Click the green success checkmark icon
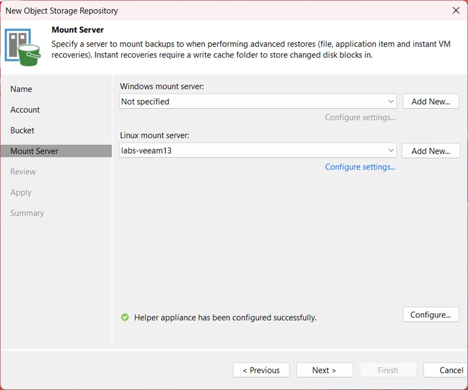The image size is (468, 390). tap(125, 318)
